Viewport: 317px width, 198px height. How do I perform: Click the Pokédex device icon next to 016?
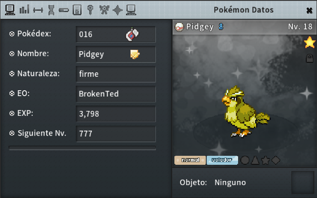click(x=132, y=34)
